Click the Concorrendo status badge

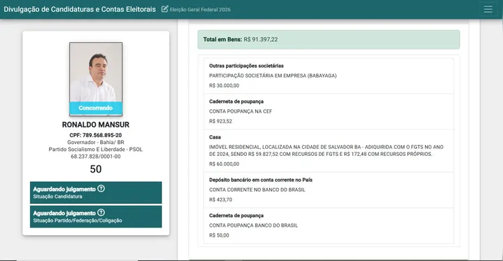(96, 108)
